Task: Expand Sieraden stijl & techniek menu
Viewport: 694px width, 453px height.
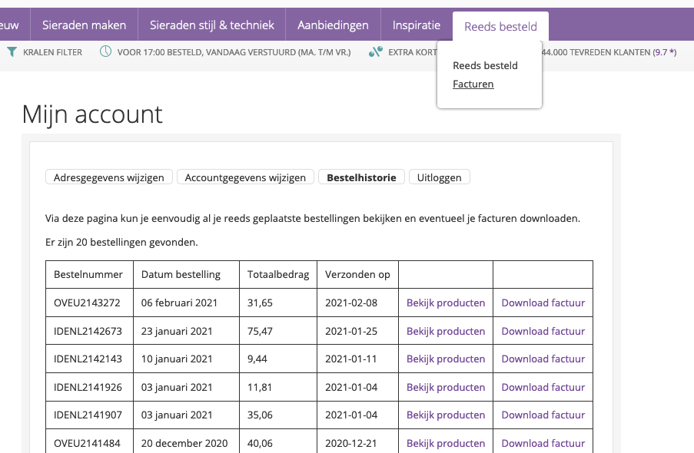Action: pos(212,25)
